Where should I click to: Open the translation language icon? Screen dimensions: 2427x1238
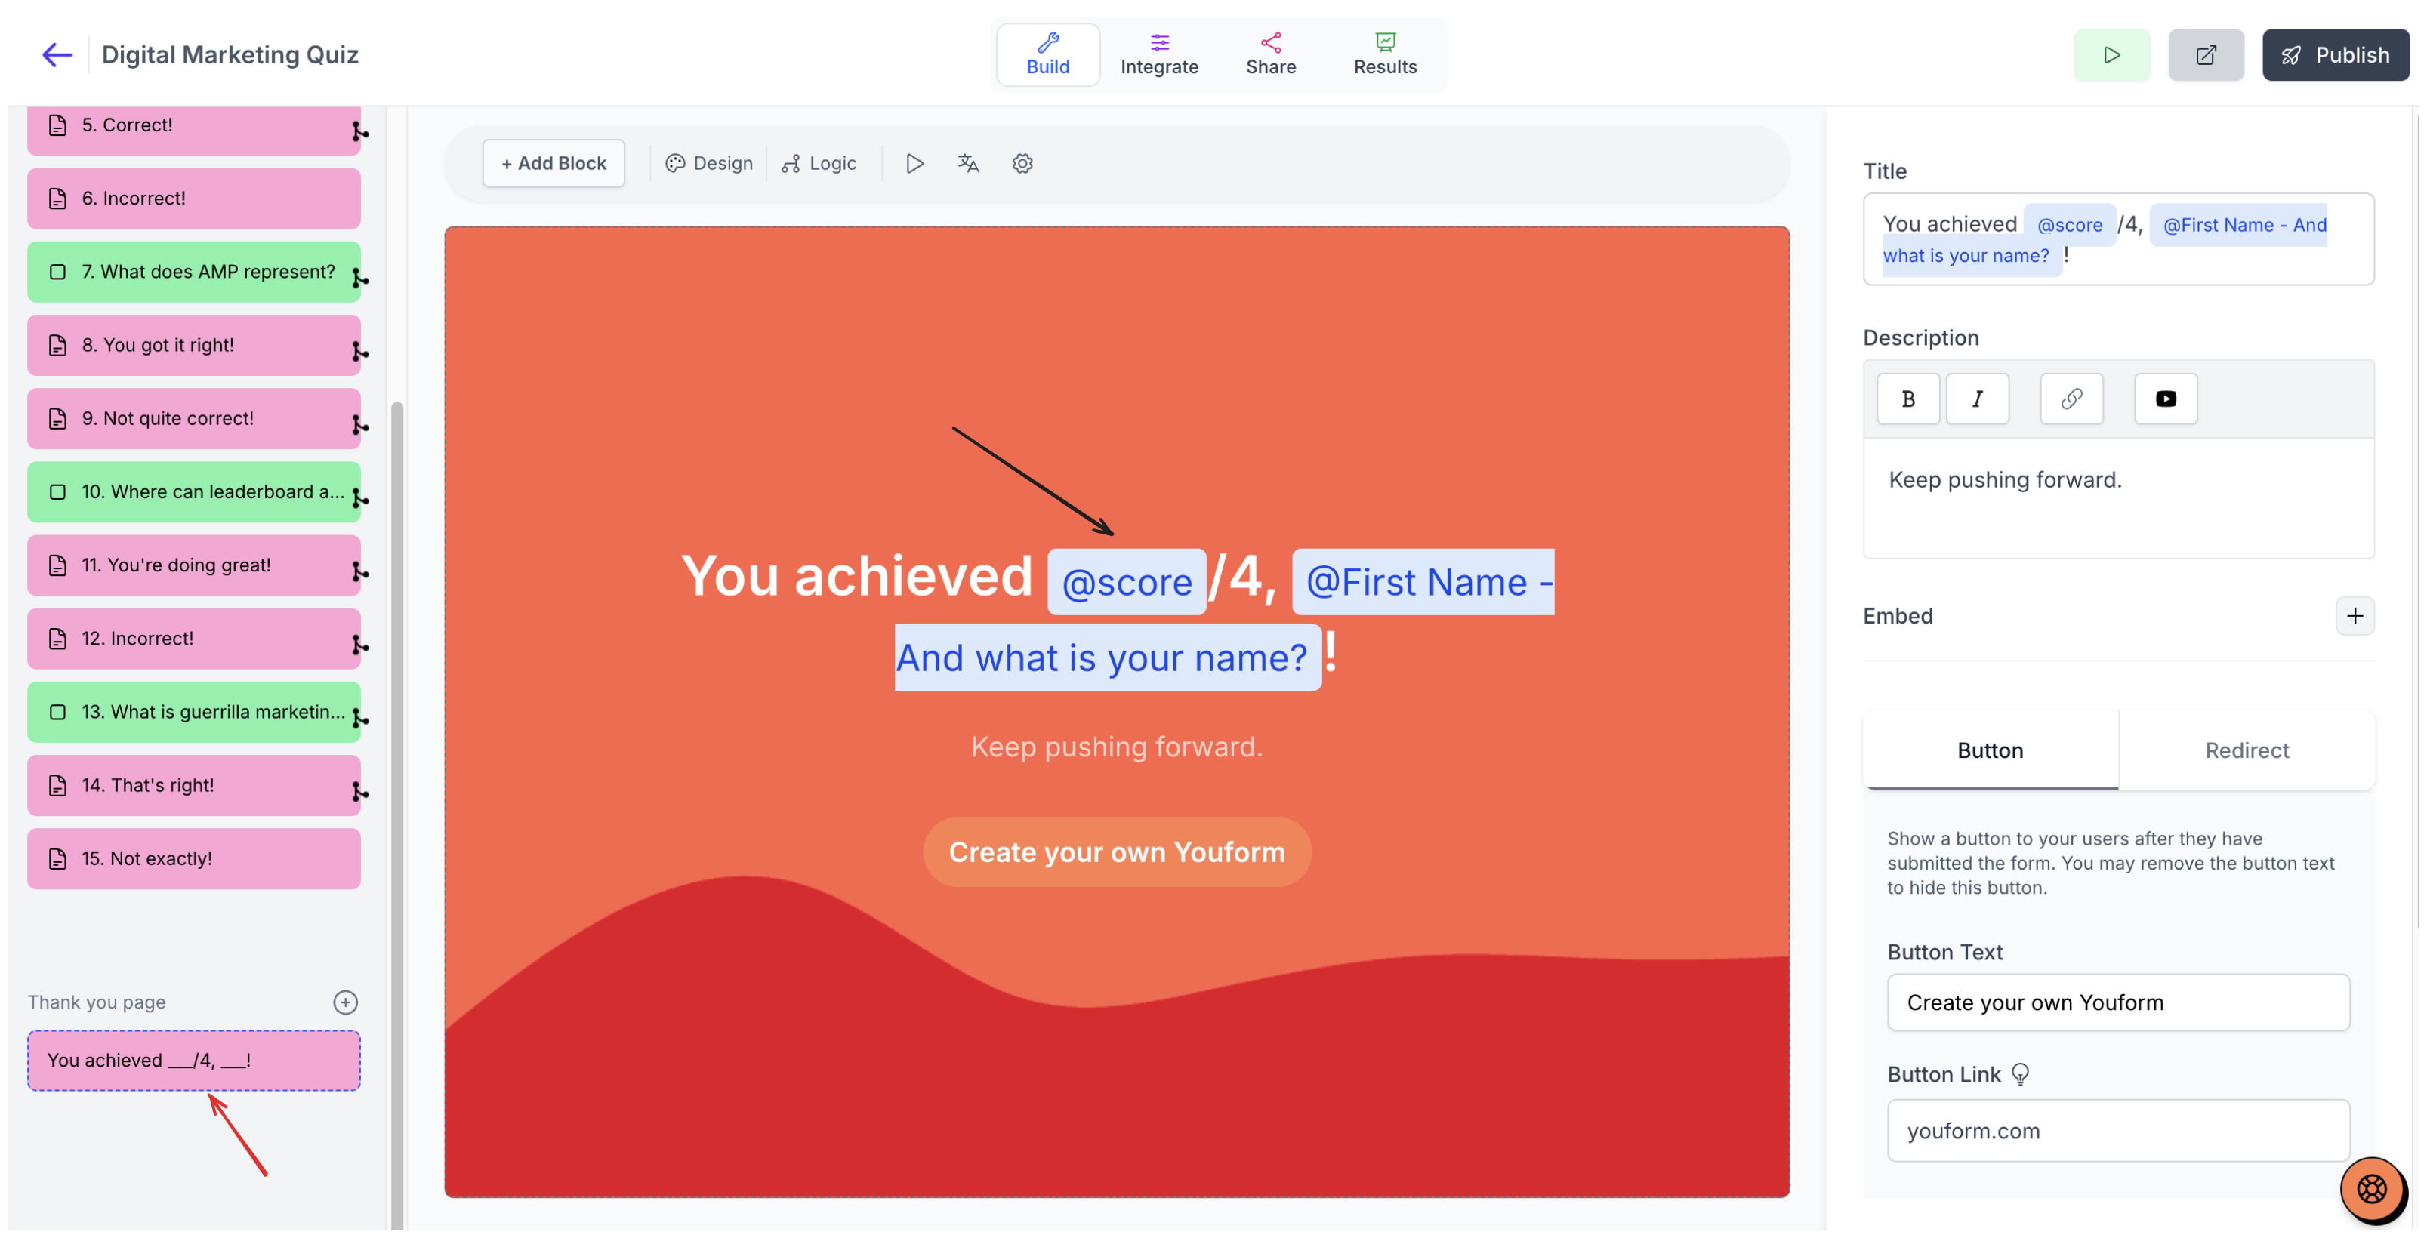[x=967, y=163]
